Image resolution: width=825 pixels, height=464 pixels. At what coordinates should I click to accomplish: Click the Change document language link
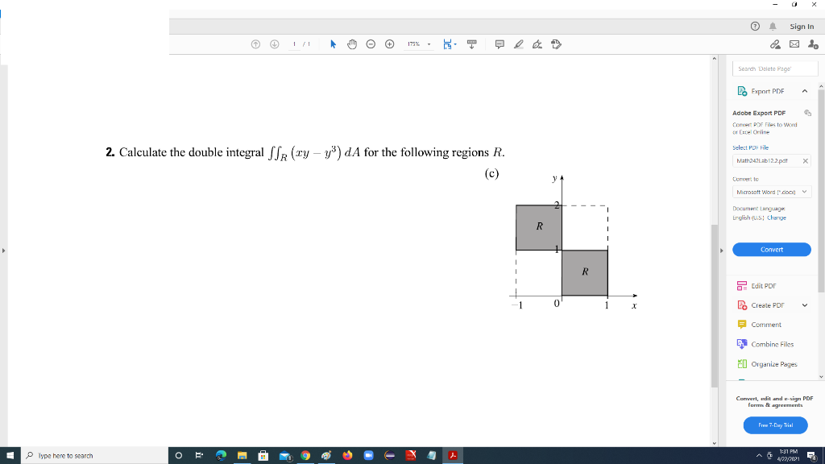775,217
